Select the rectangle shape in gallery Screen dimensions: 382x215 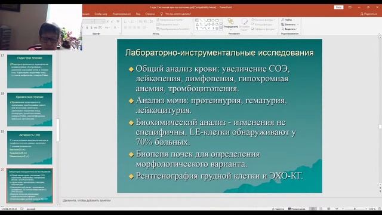click(209, 20)
